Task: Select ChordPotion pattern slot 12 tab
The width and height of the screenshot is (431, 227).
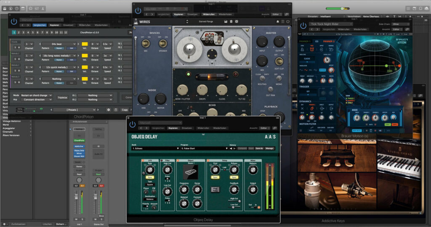Action: pos(65,32)
